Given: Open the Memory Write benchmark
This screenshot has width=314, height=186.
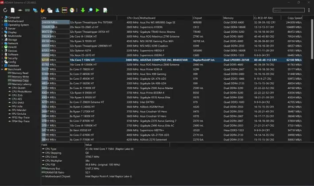Looking at the screenshot, I should [20, 77].
